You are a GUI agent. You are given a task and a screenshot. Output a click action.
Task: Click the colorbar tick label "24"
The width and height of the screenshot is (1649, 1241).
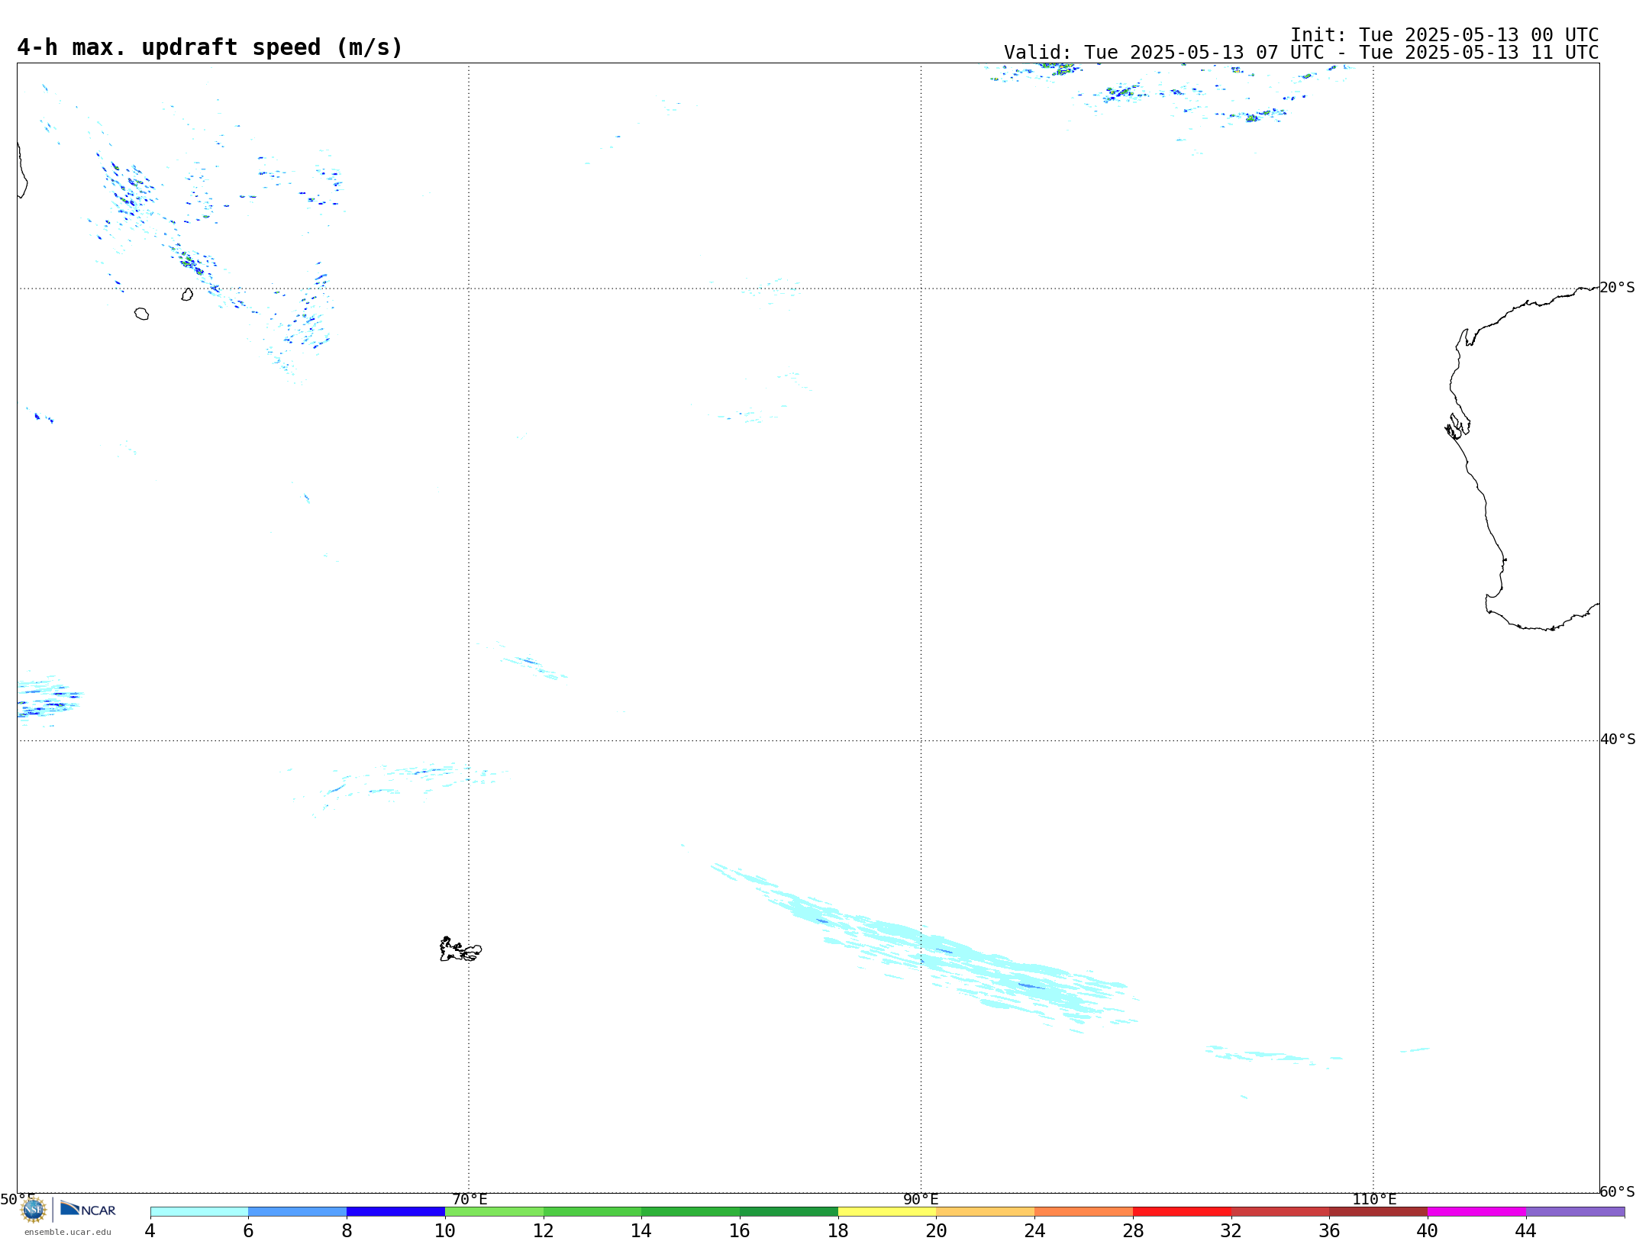click(1034, 1231)
